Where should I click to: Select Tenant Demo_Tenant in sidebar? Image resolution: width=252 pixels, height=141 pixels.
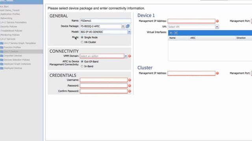pos(9,11)
